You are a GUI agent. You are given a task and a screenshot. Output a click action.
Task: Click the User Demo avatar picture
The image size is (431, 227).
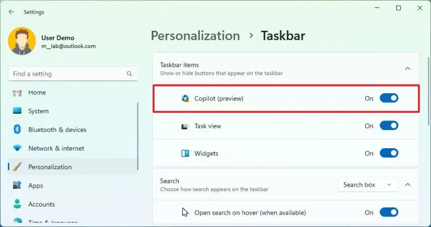tap(22, 41)
